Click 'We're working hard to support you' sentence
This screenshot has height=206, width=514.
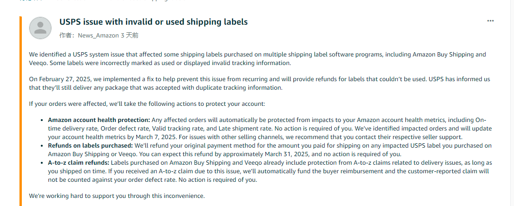(117, 196)
